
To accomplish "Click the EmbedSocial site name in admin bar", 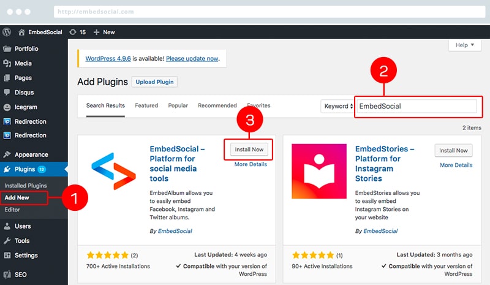I will pos(45,32).
